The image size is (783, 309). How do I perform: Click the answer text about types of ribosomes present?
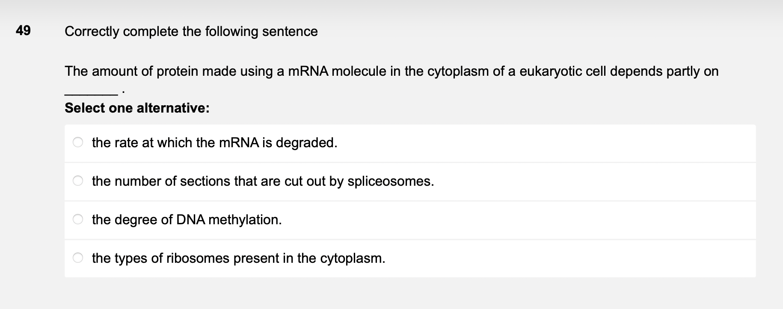(x=238, y=258)
